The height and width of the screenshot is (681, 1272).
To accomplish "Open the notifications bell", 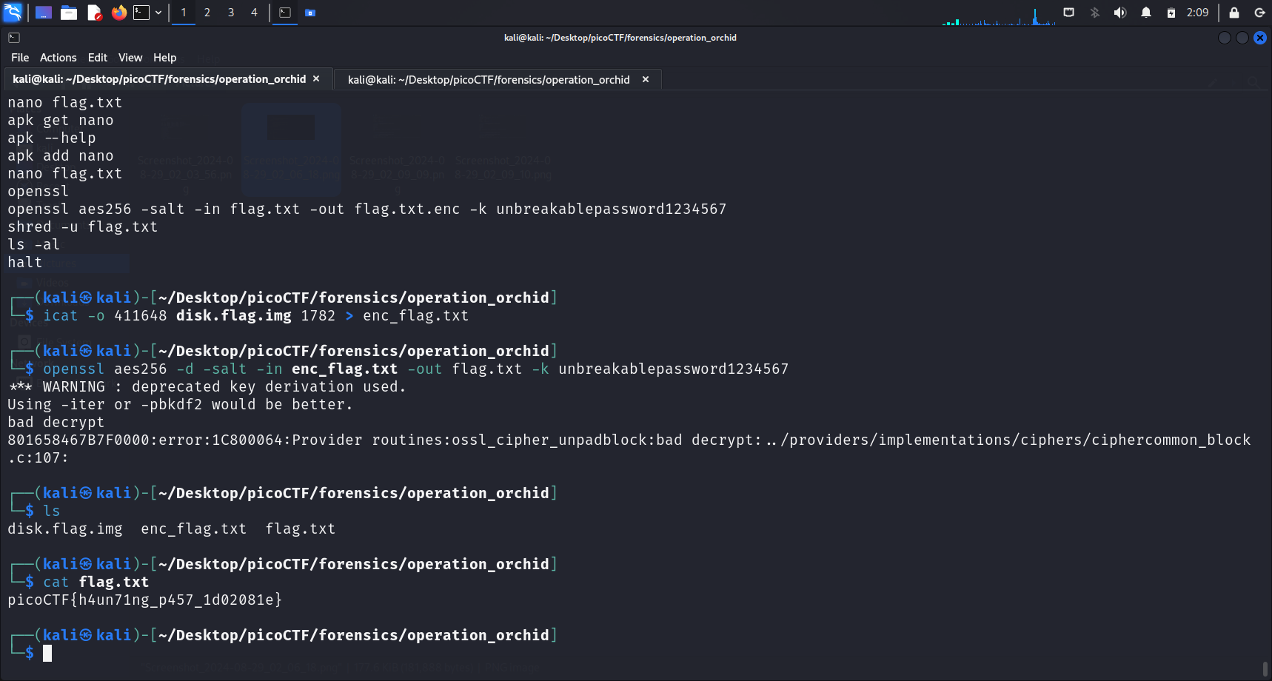I will click(1145, 13).
